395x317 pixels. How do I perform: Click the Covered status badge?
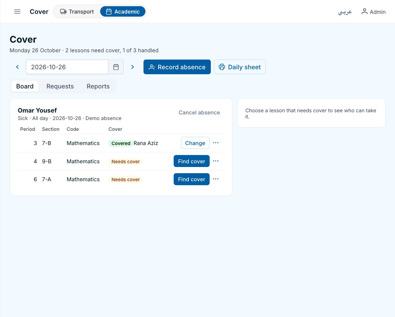point(121,143)
